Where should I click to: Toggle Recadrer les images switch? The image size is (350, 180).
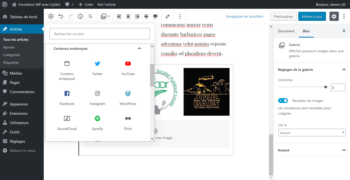point(283,101)
